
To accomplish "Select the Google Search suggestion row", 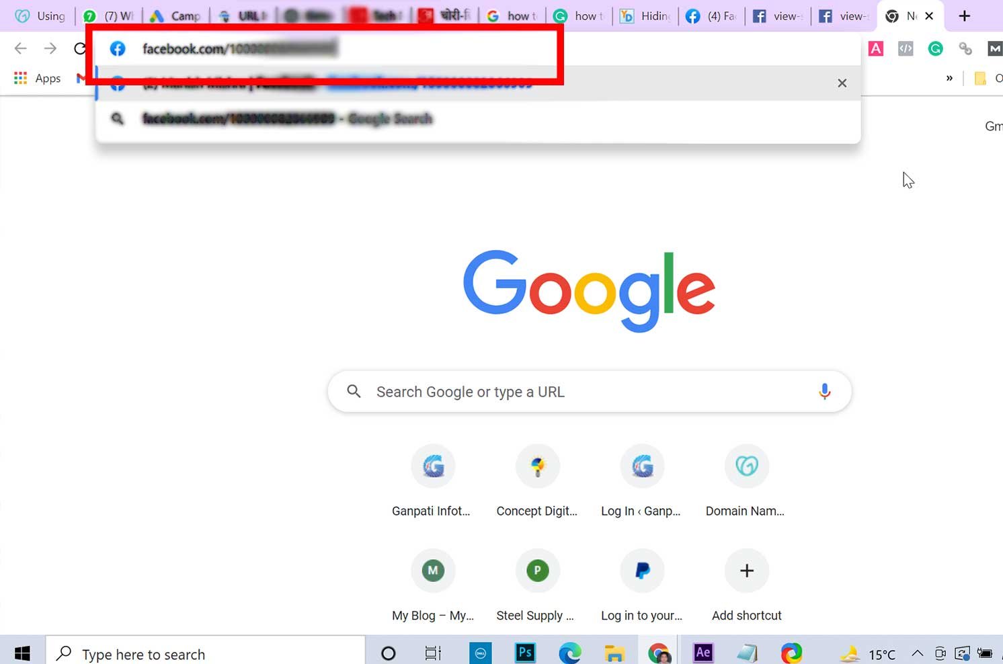I will (x=478, y=119).
